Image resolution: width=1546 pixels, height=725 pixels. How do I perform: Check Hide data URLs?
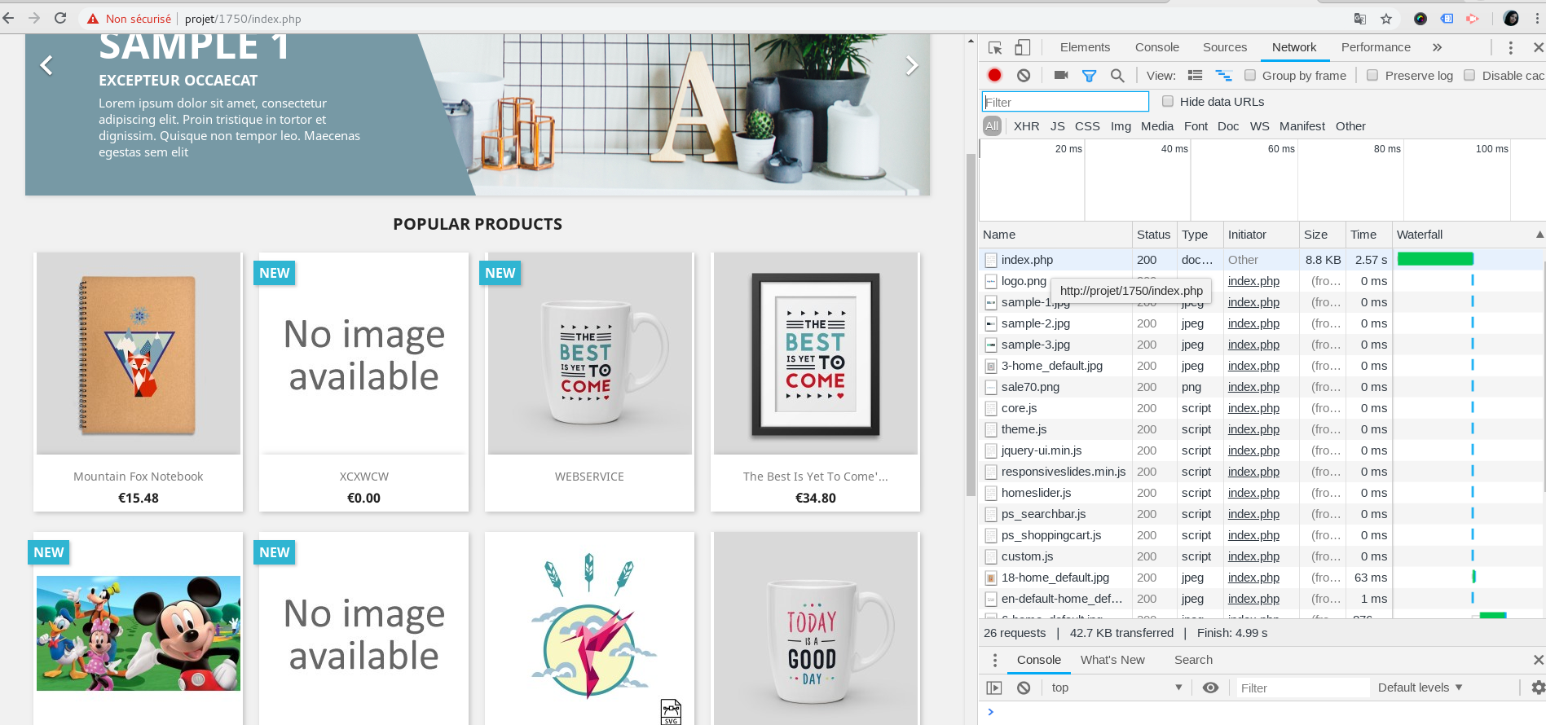pos(1168,101)
